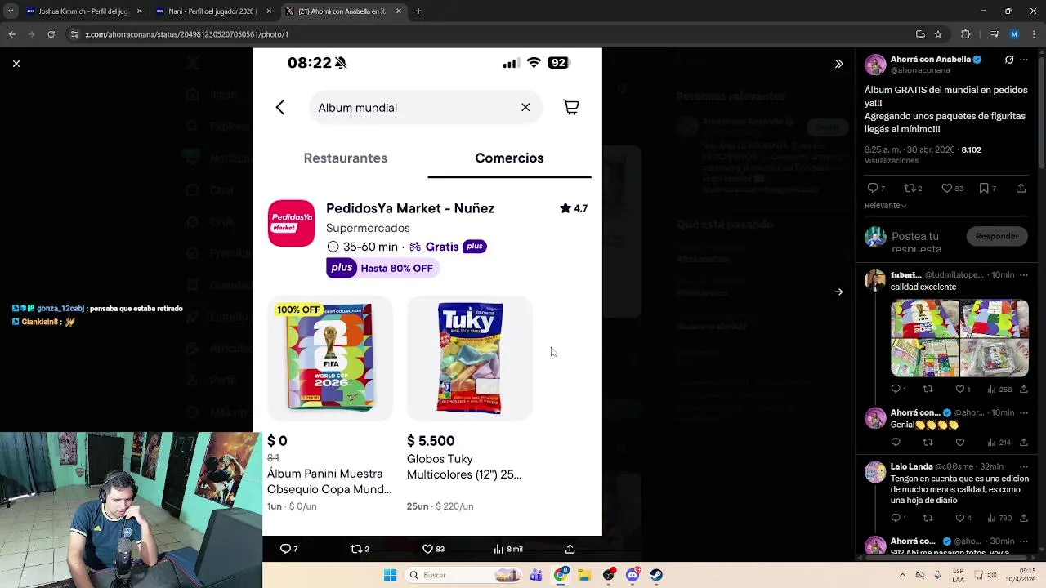The height and width of the screenshot is (588, 1046).
Task: Share icon below the photo
Action: 570,549
